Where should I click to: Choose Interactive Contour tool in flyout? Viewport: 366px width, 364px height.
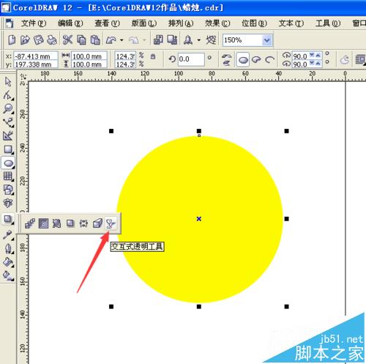pos(43,223)
